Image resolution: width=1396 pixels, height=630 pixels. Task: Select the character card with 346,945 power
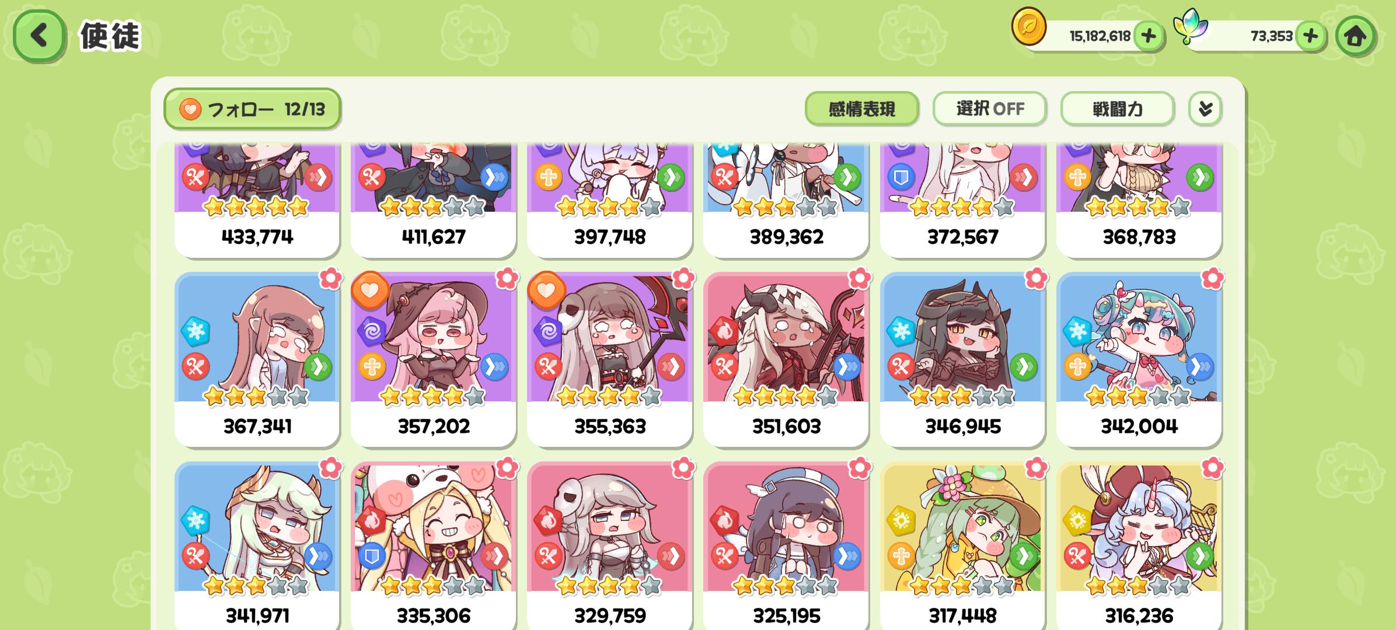tap(962, 359)
